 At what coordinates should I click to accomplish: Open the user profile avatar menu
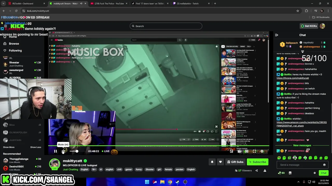322,26
